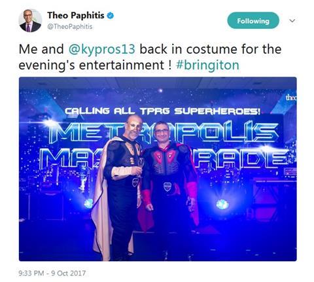Click the tweet timestamp 9:33 PM - 9 Oct 2017
Image resolution: width=314 pixels, height=282 pixels.
pos(52,273)
